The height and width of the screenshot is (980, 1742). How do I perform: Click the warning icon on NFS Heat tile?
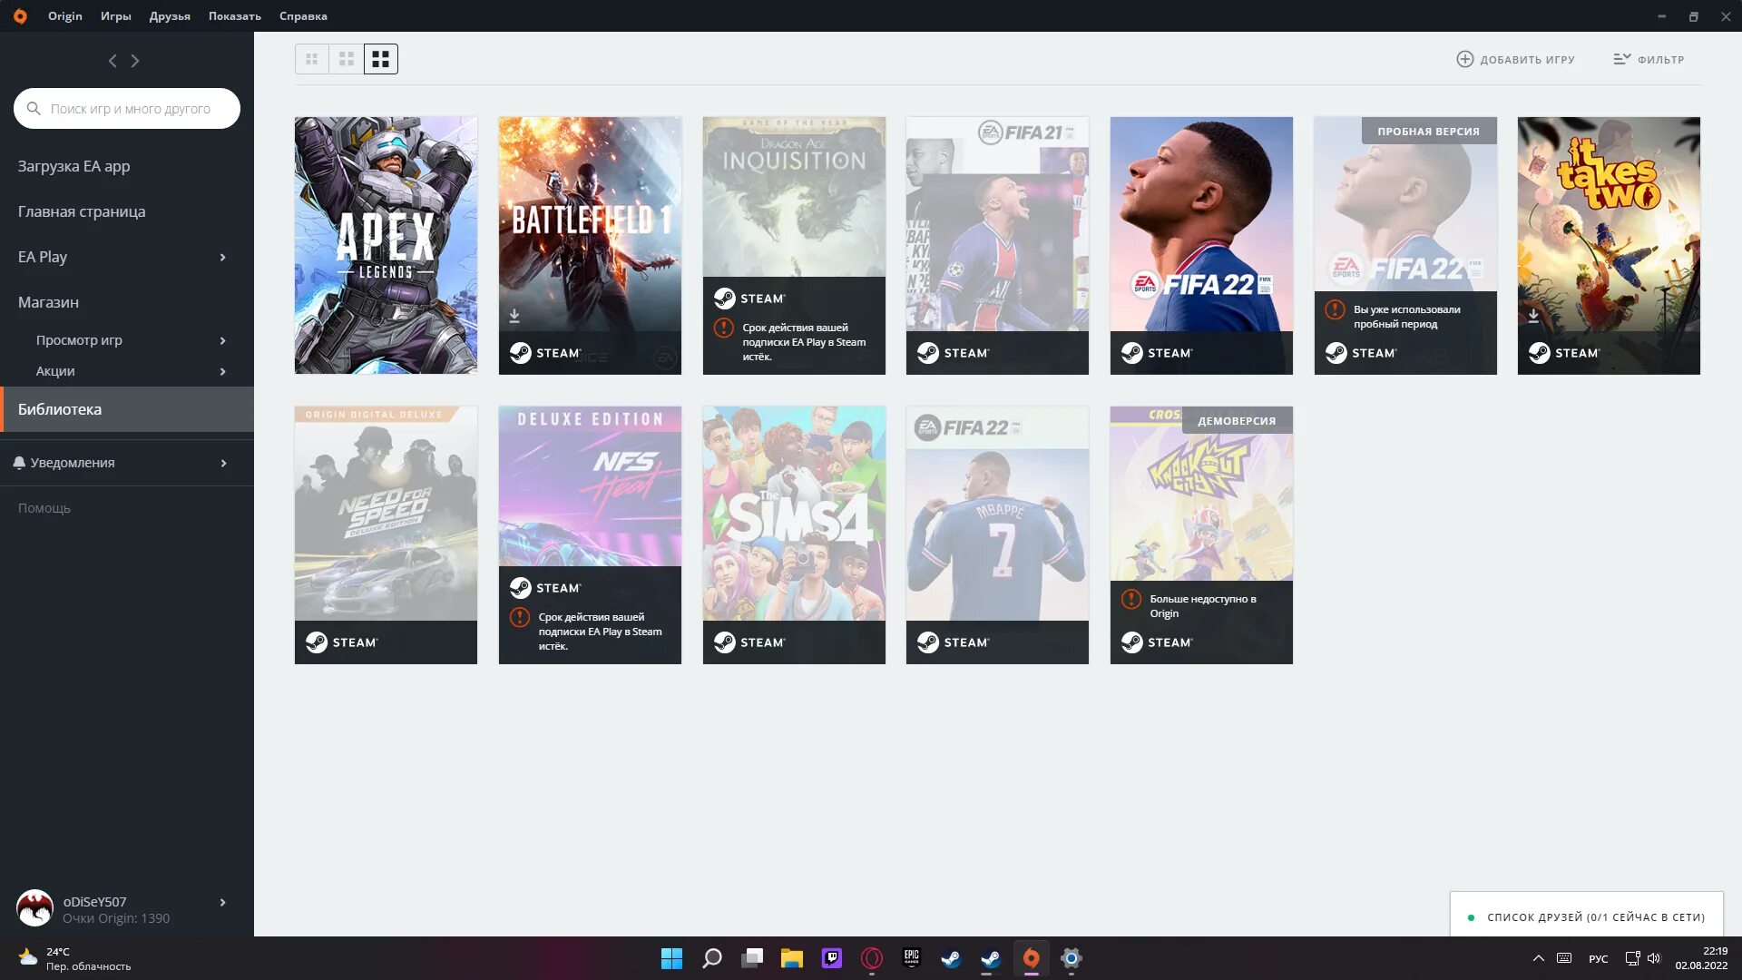coord(520,617)
